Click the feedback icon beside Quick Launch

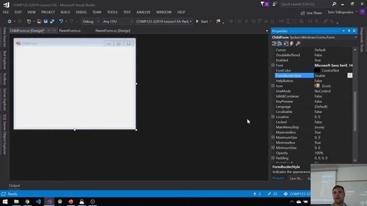pos(275,4)
